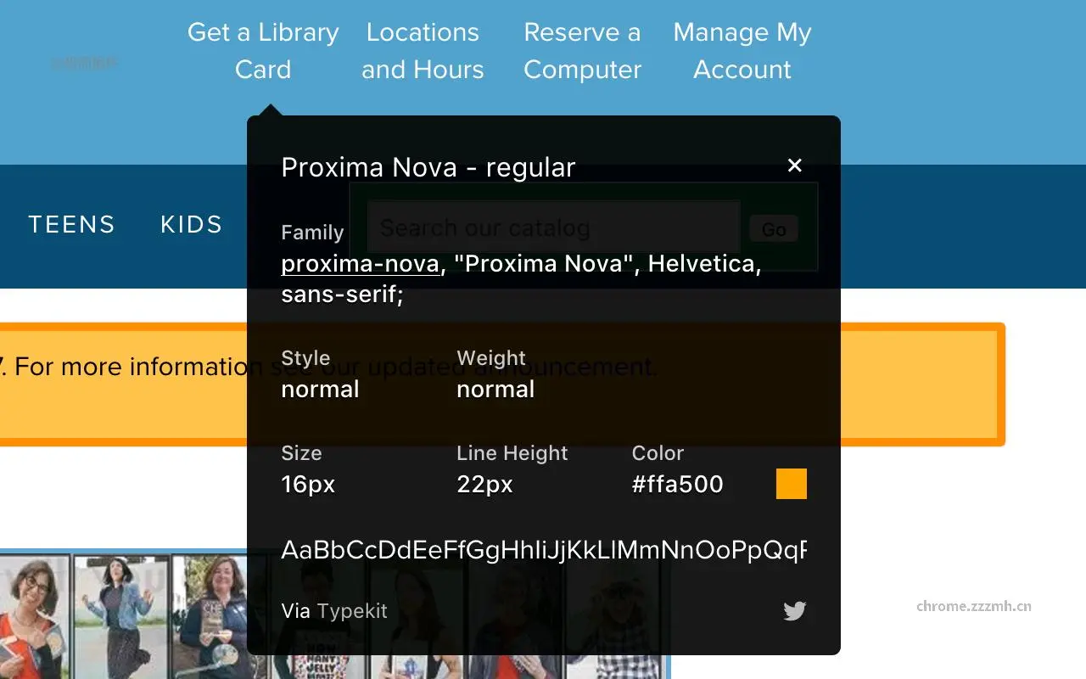Share the font details via Twitter
The width and height of the screenshot is (1086, 679).
tap(795, 610)
